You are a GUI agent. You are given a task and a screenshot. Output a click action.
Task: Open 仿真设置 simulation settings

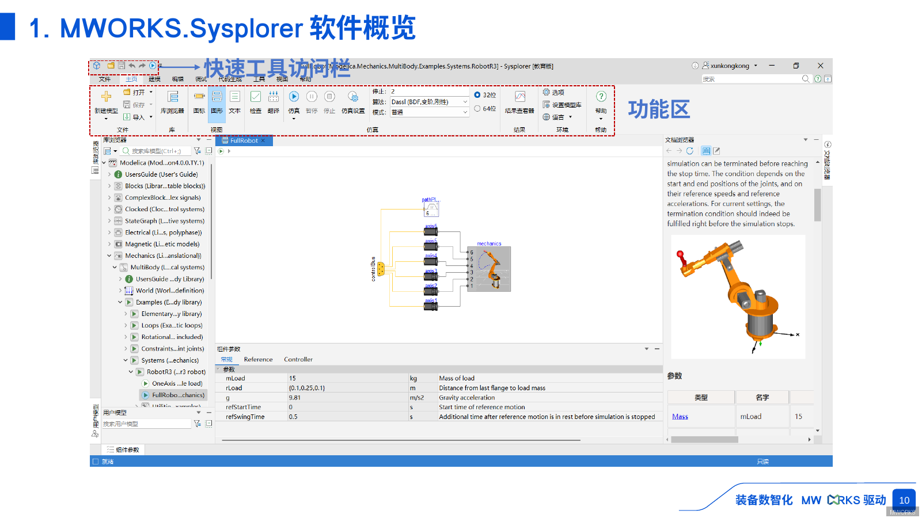353,101
